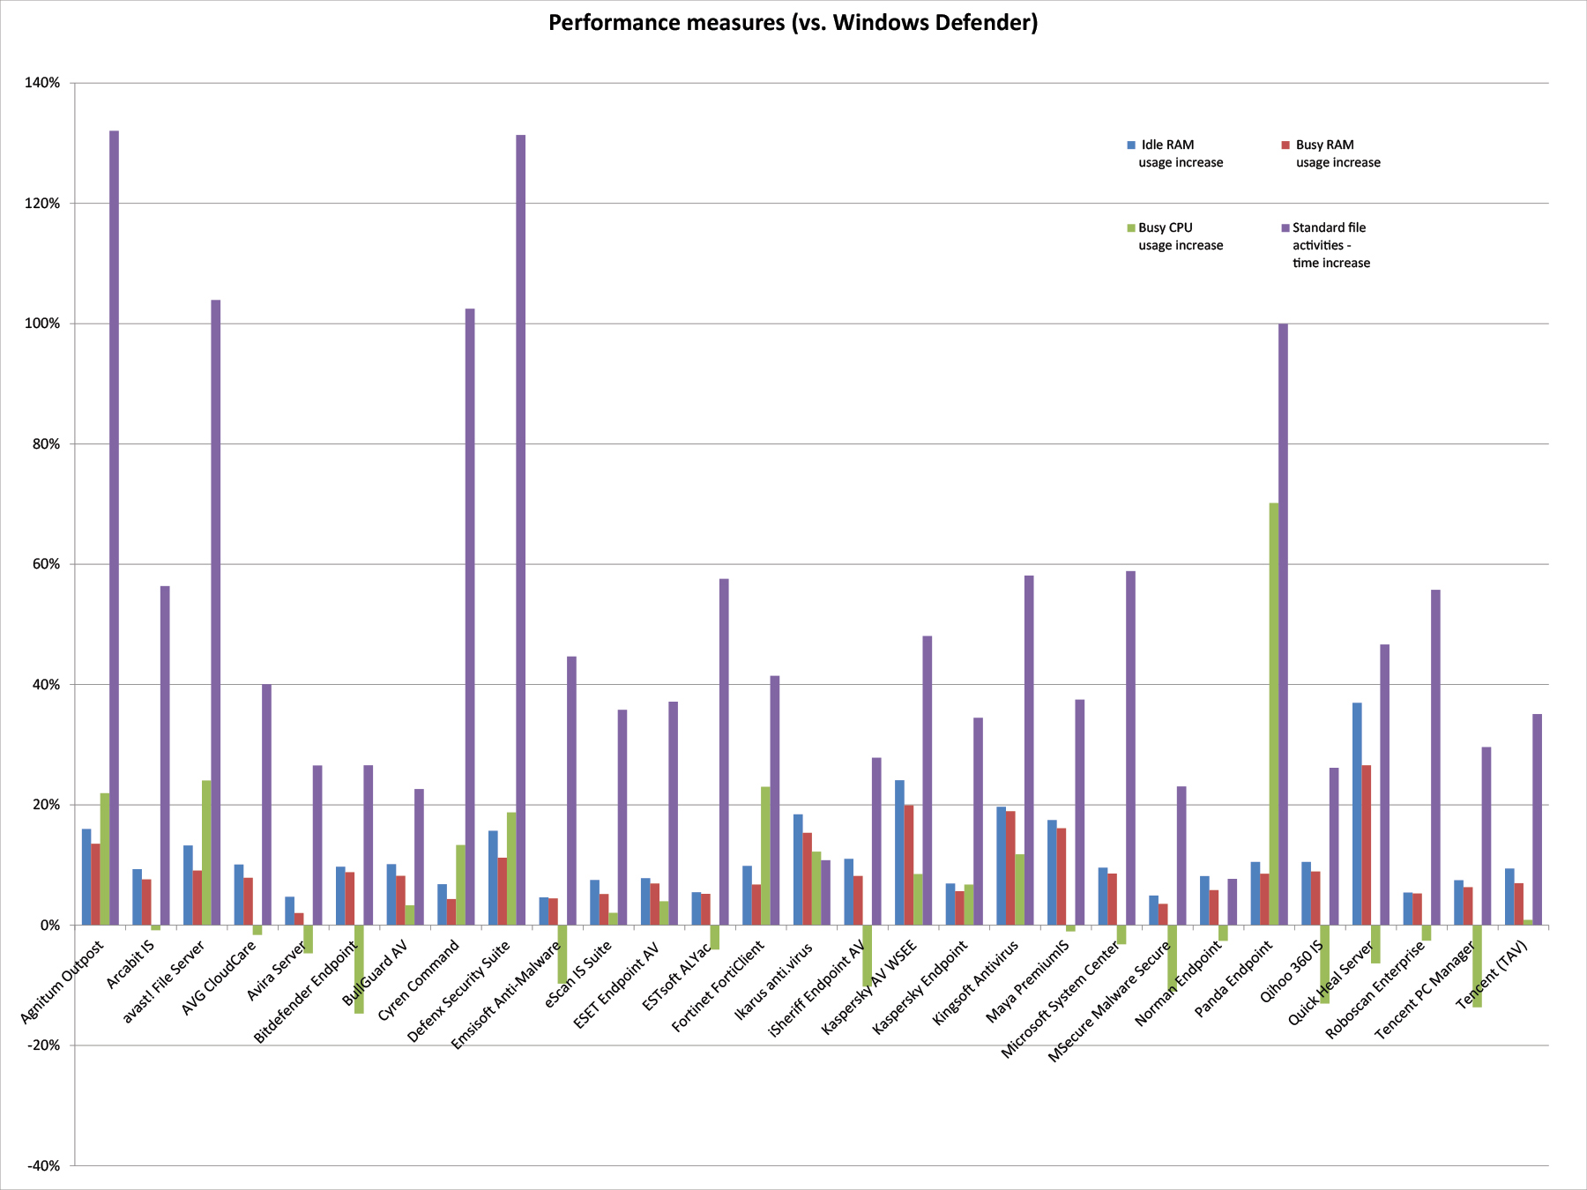Click the Norman Endpoint category label
Screen dimensions: 1587x1190
click(x=1179, y=983)
